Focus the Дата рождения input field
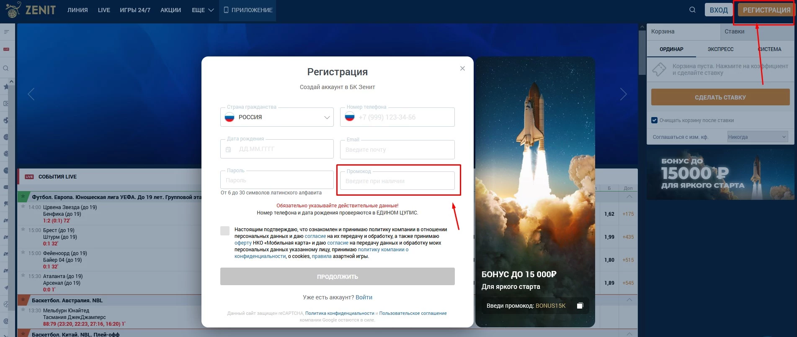797x337 pixels. pos(277,149)
